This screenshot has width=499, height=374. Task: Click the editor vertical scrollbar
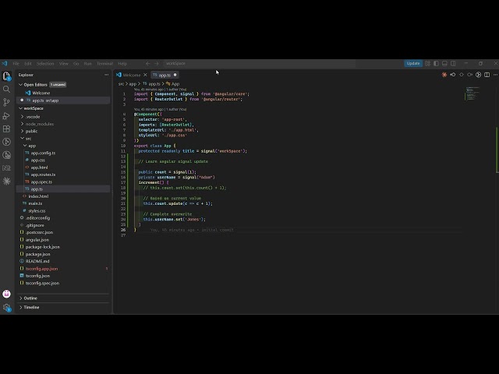pyautogui.click(x=497, y=150)
